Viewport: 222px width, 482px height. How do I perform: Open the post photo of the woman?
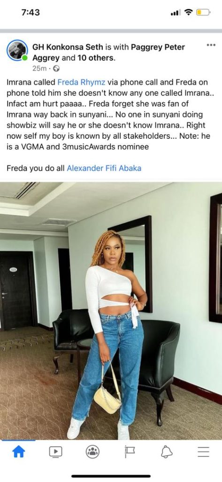click(111, 311)
